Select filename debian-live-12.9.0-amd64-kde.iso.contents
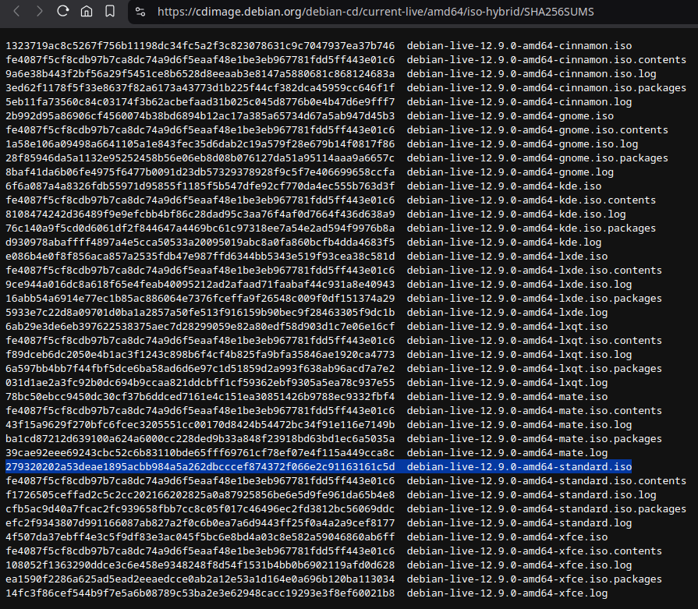 [531, 200]
